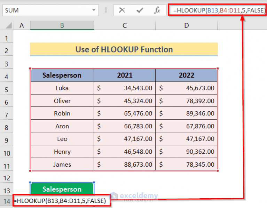Select column A header
This screenshot has height=208, width=267.
click(22, 25)
